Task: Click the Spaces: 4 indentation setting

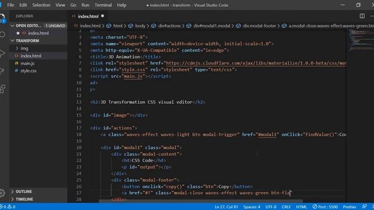Action: [x=252, y=206]
